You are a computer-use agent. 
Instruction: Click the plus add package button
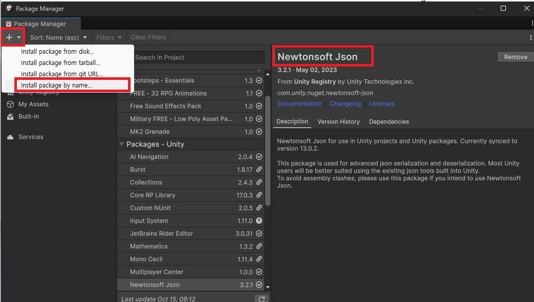pyautogui.click(x=9, y=37)
